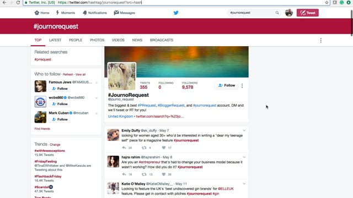Dismiss Famous Jews suggestion
Image resolution: width=353 pixels, height=198 pixels.
pyautogui.click(x=97, y=82)
